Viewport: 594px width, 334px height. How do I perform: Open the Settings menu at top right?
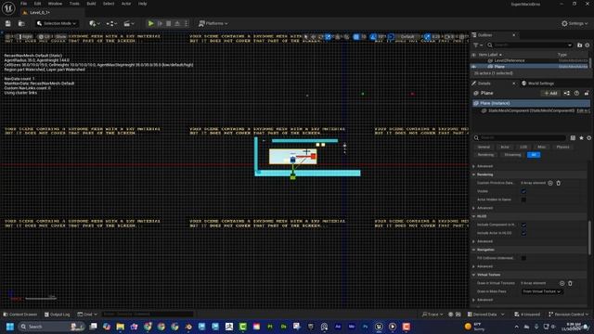[x=575, y=23]
